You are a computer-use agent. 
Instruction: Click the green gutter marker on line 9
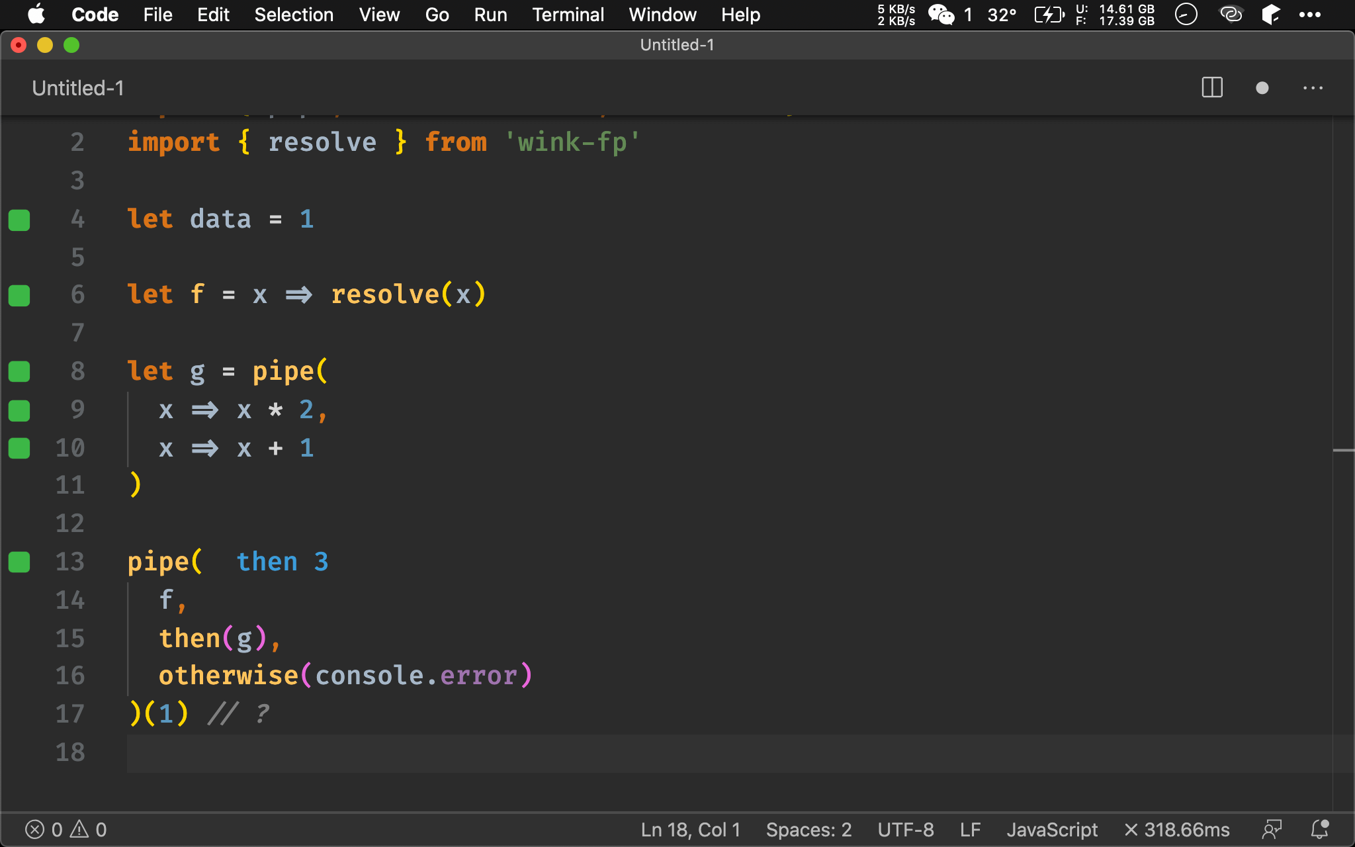coord(19,410)
